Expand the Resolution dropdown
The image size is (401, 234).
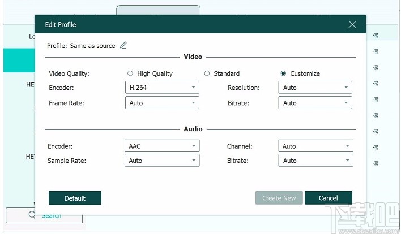click(315, 88)
